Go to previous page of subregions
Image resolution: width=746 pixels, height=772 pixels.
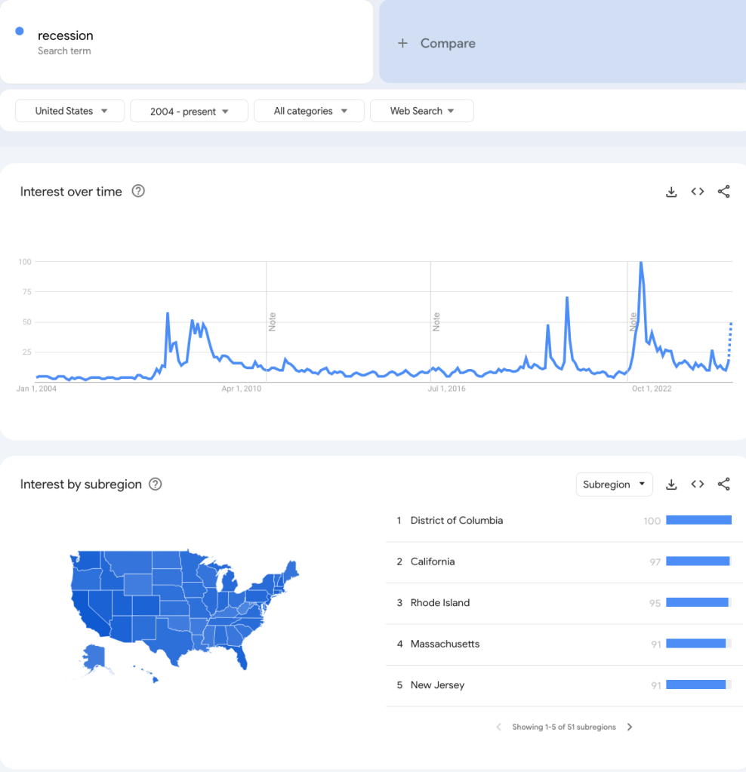pyautogui.click(x=498, y=727)
